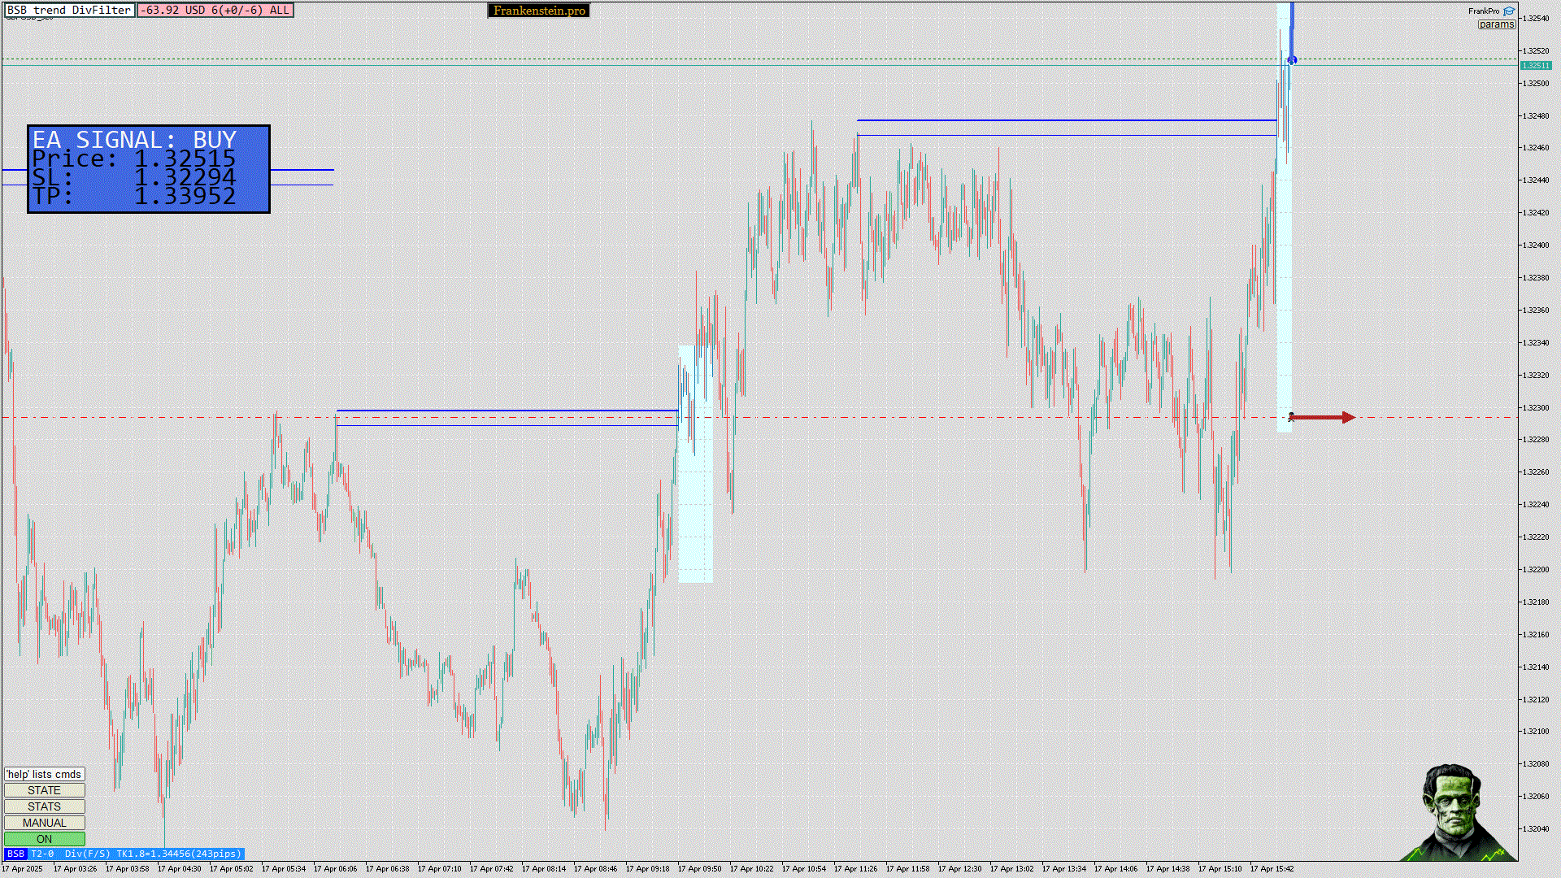
Task: Click the Frankenstein.pro link label
Action: tap(539, 11)
